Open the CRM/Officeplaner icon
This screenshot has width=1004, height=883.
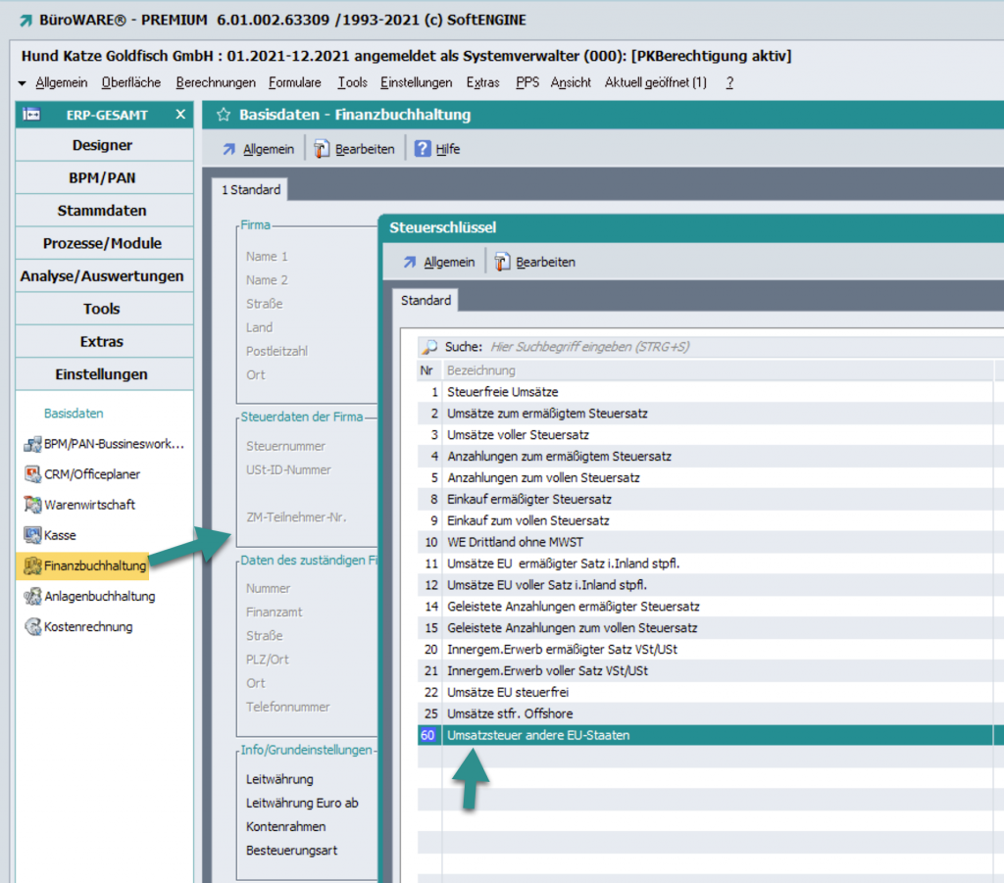pyautogui.click(x=32, y=474)
